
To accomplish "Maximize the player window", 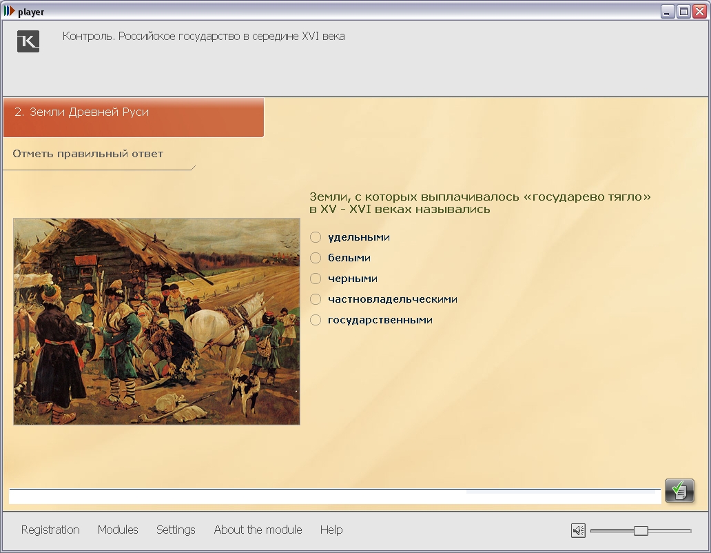I will click(x=683, y=11).
